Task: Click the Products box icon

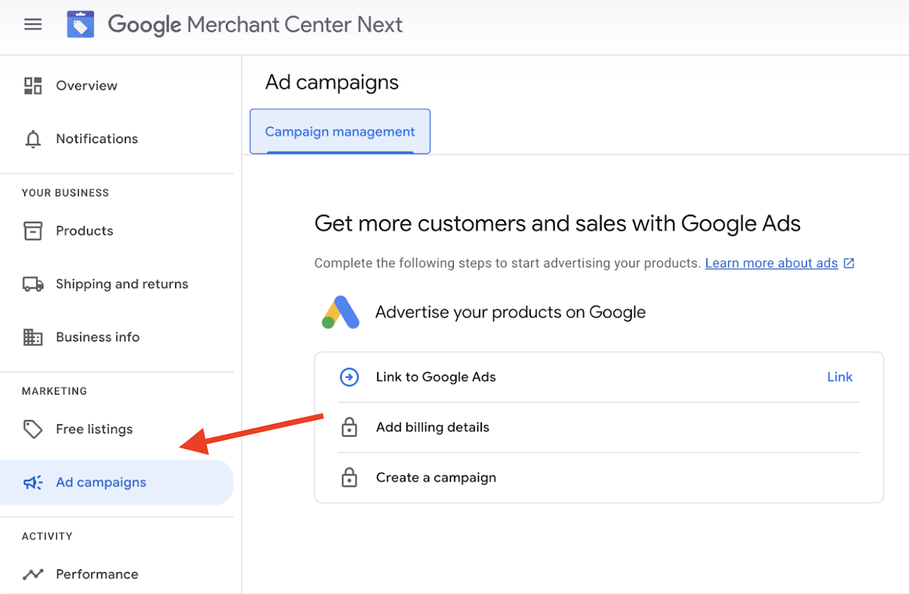Action: pos(33,231)
